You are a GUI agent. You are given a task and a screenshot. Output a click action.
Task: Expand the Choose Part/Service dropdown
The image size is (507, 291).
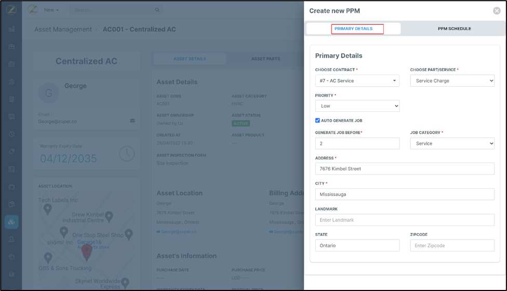tap(452, 81)
